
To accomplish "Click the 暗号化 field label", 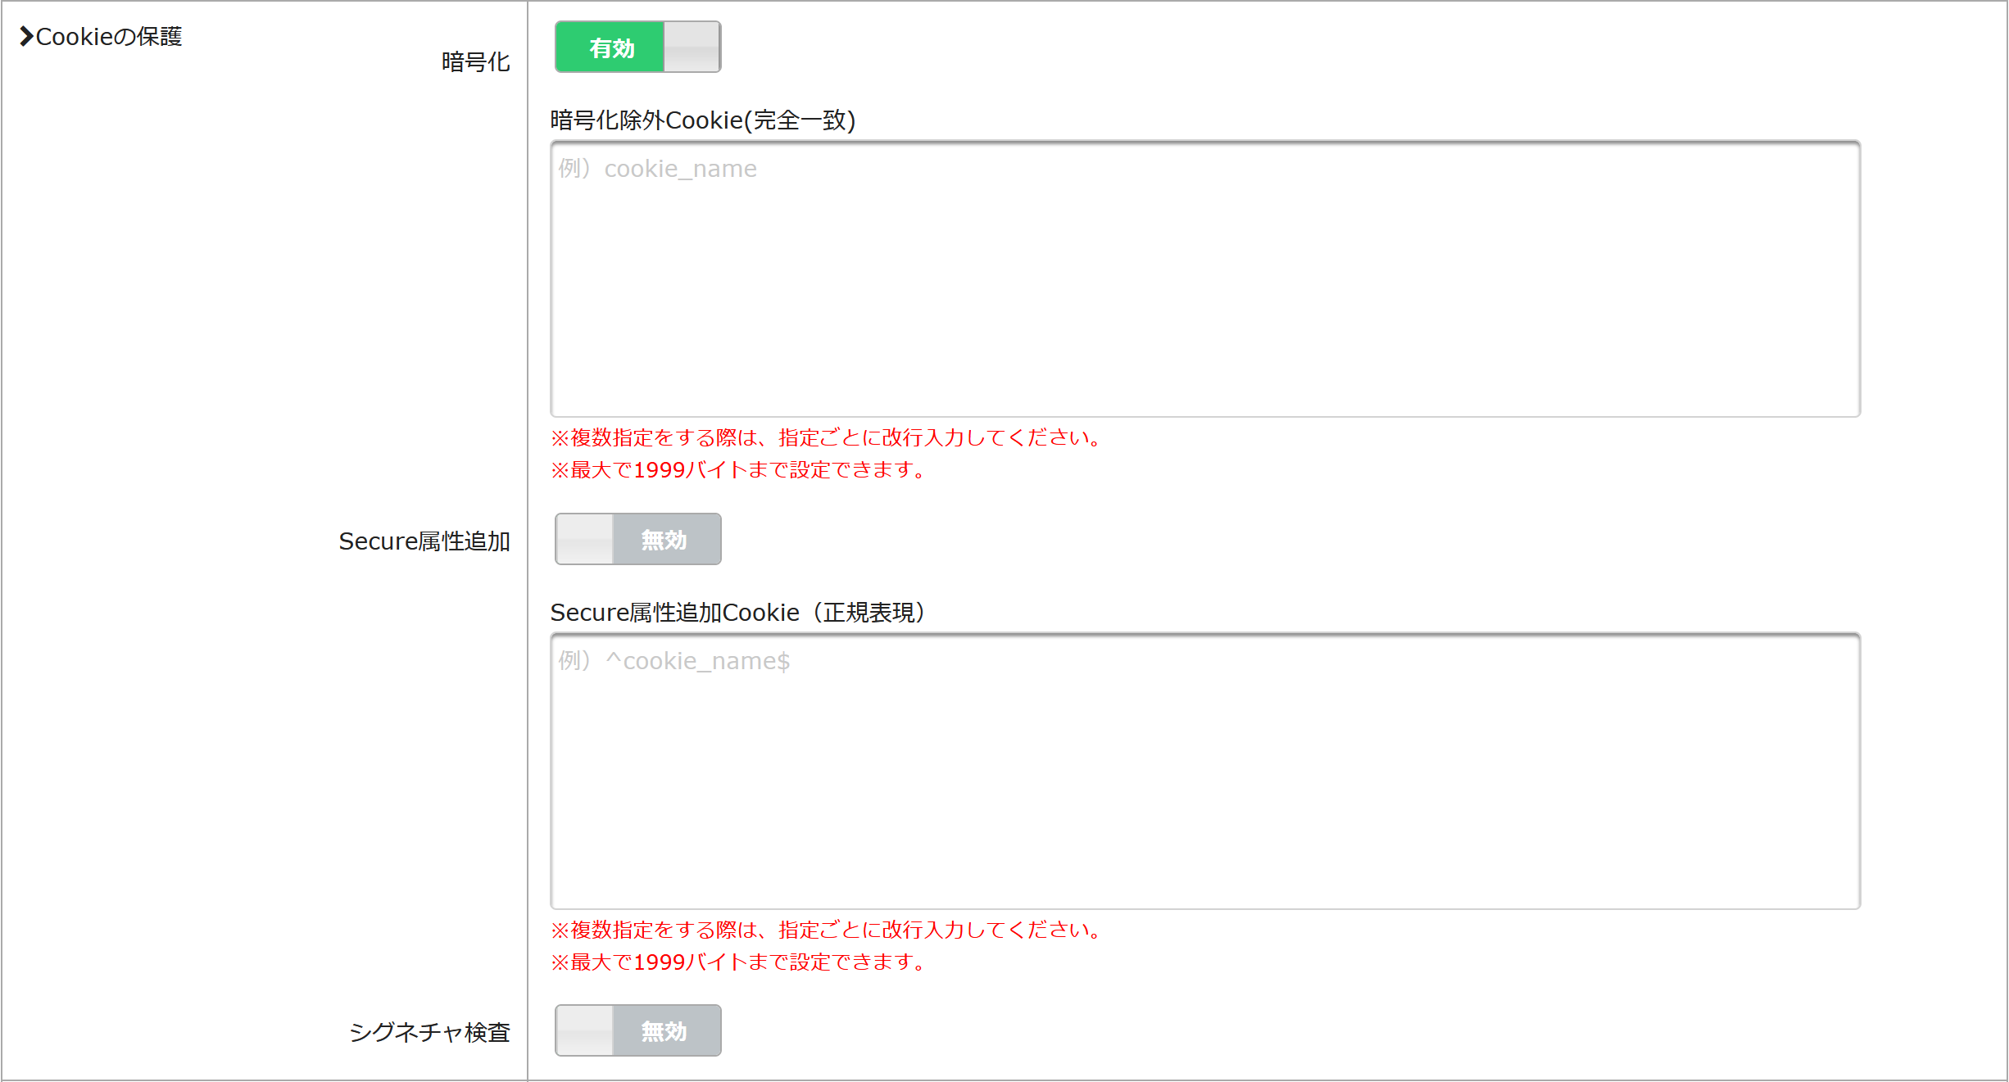I will pyautogui.click(x=475, y=61).
